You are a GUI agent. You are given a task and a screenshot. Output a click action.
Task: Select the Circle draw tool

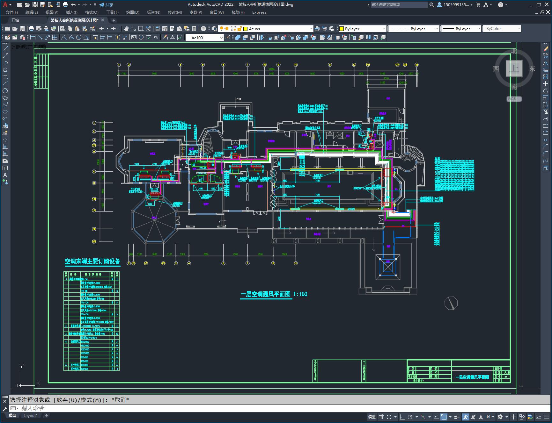coord(5,91)
